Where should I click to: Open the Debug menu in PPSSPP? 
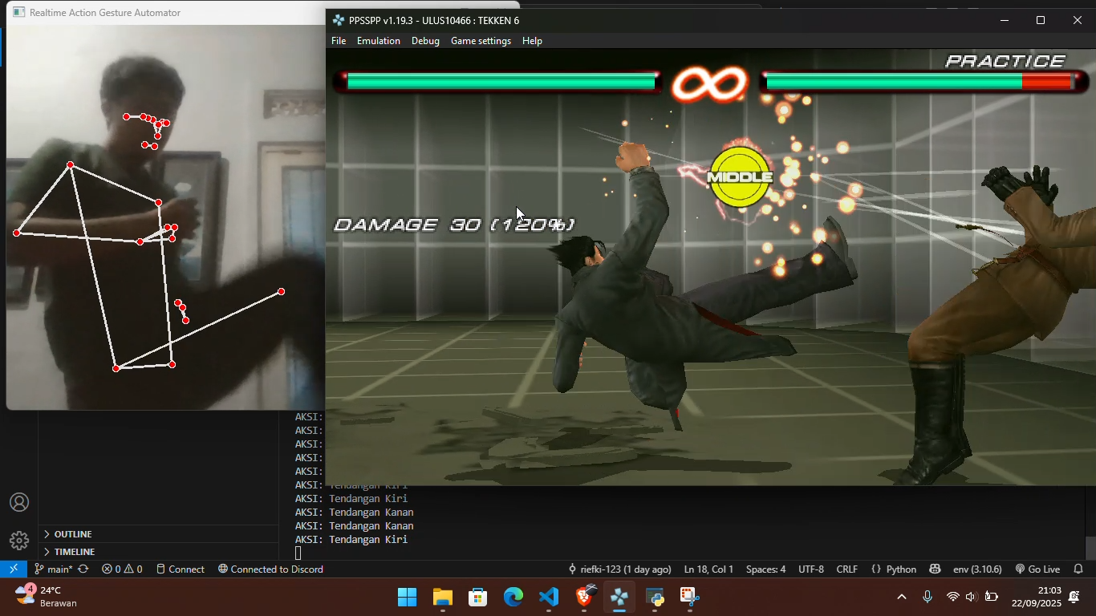click(425, 41)
